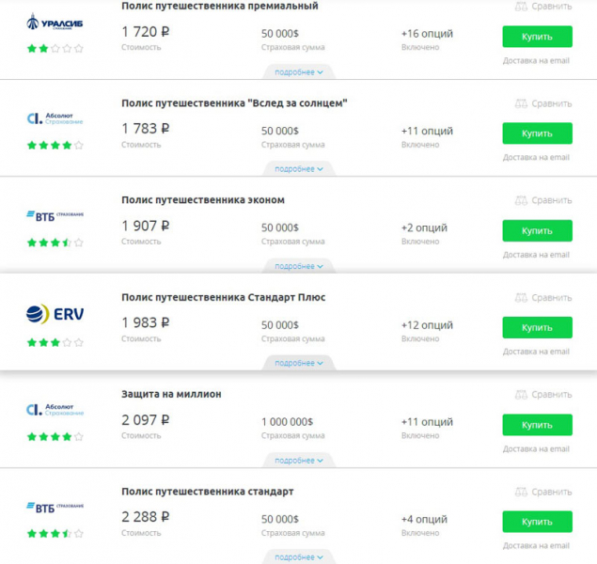The height and width of the screenshot is (564, 597).
Task: Click '+16 опций' included options text
Action: click(x=426, y=34)
